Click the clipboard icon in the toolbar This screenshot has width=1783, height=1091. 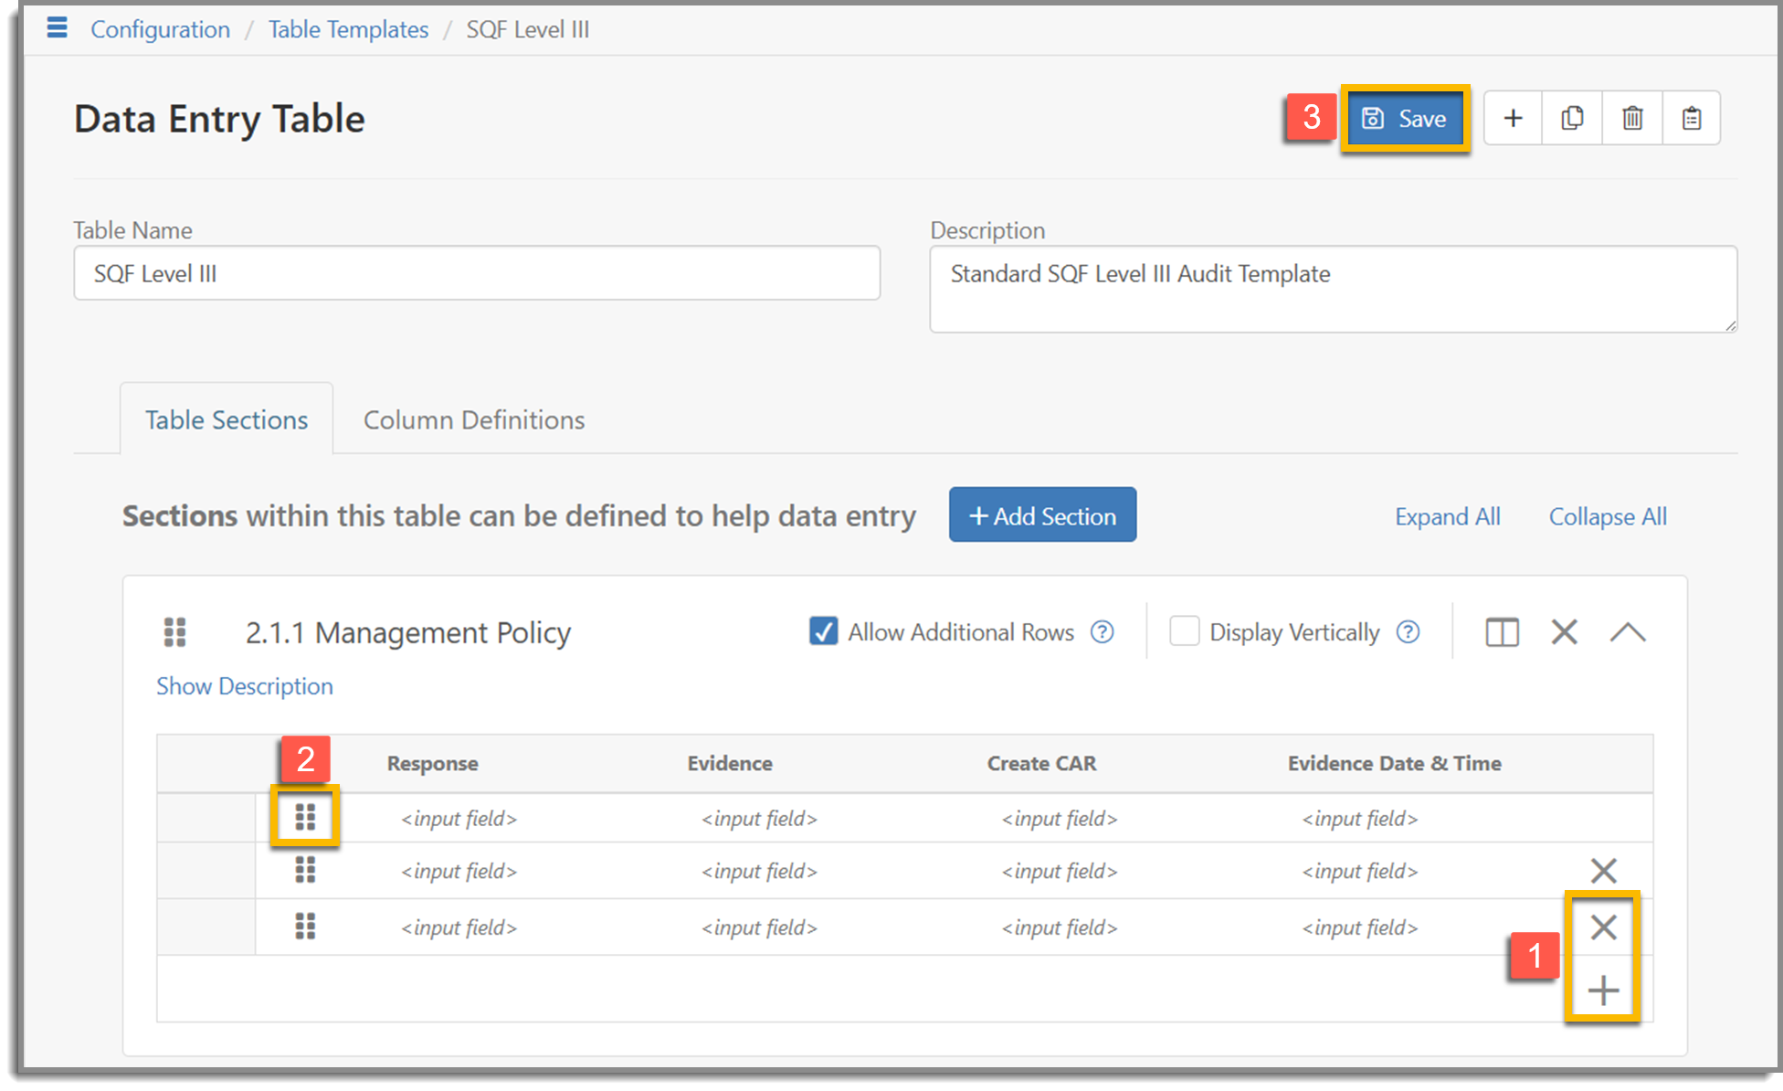pos(1692,118)
